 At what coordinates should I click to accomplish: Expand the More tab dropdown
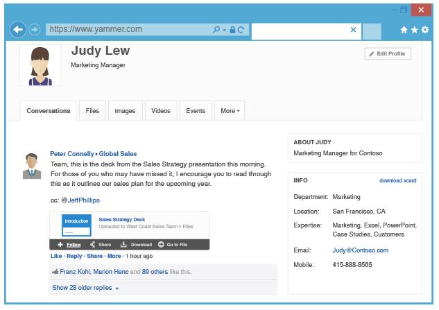point(230,111)
